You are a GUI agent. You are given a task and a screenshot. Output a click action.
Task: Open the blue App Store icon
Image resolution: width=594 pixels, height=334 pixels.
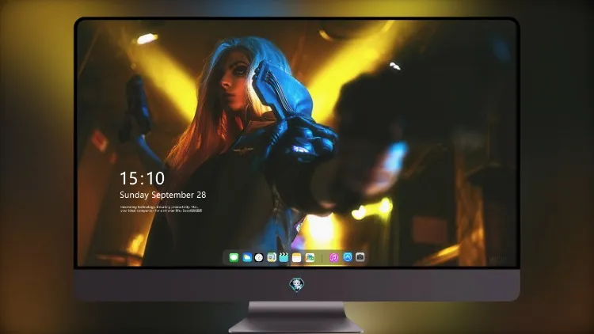348,257
